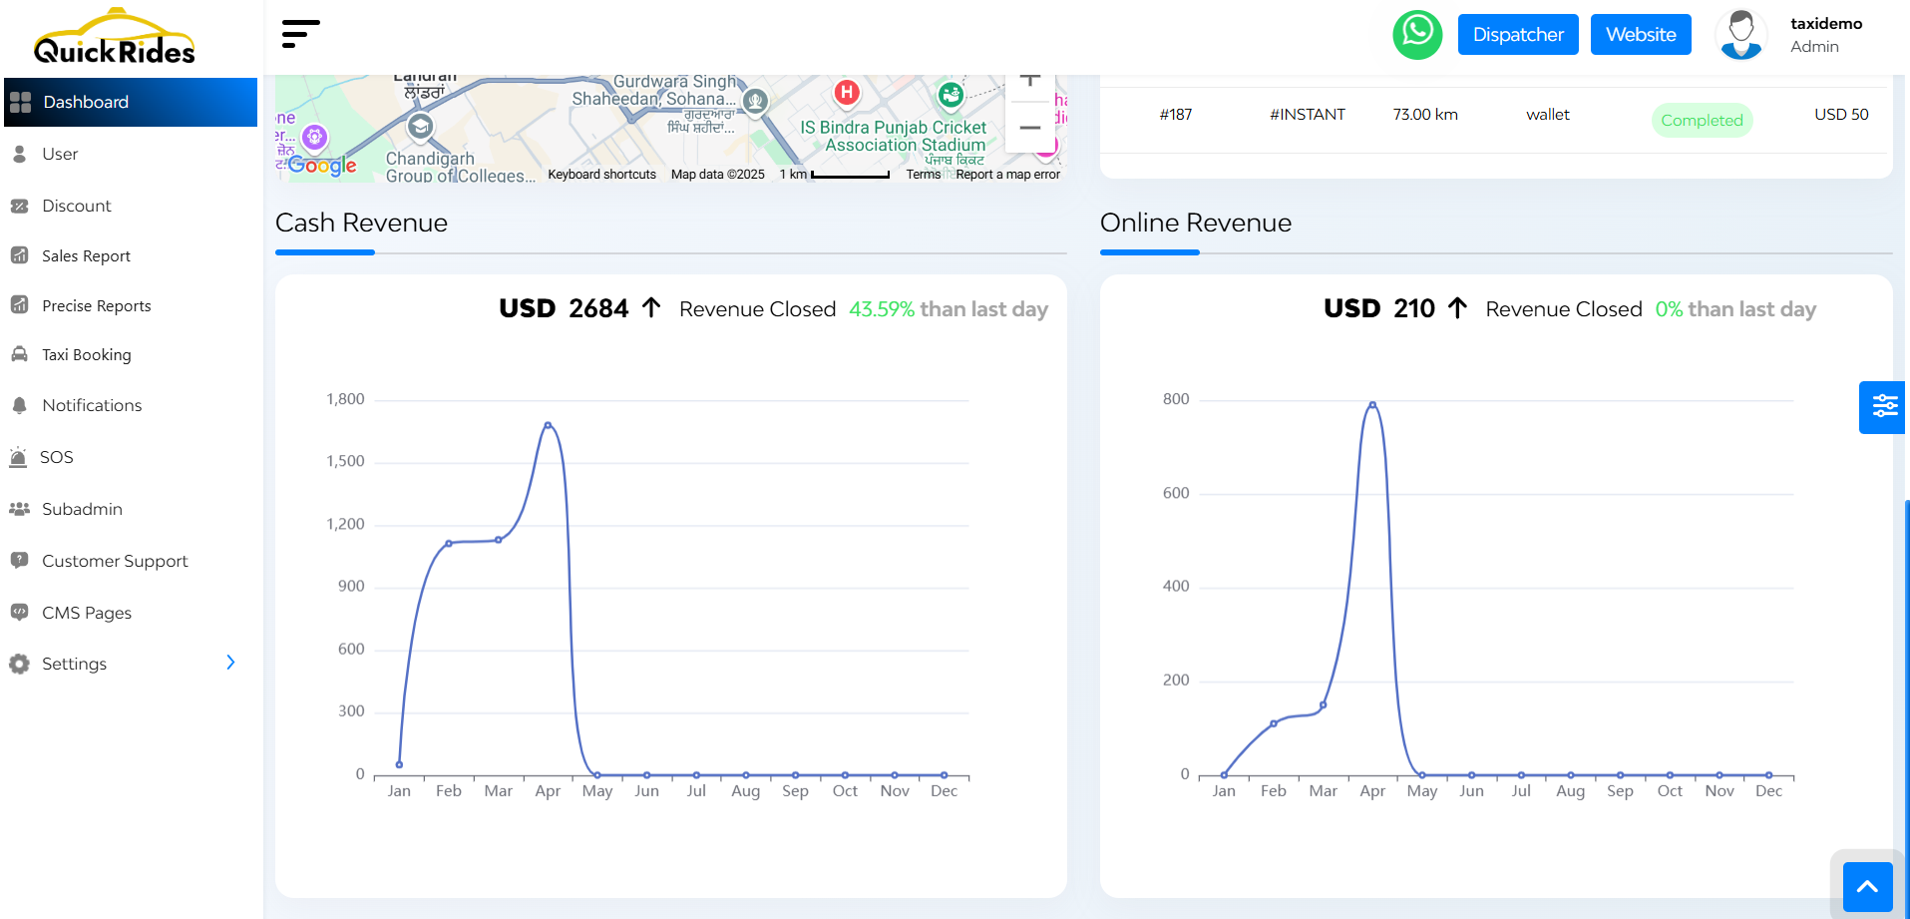Click the Online Revenue heading
Viewport: 1910px width, 919px height.
click(x=1196, y=223)
